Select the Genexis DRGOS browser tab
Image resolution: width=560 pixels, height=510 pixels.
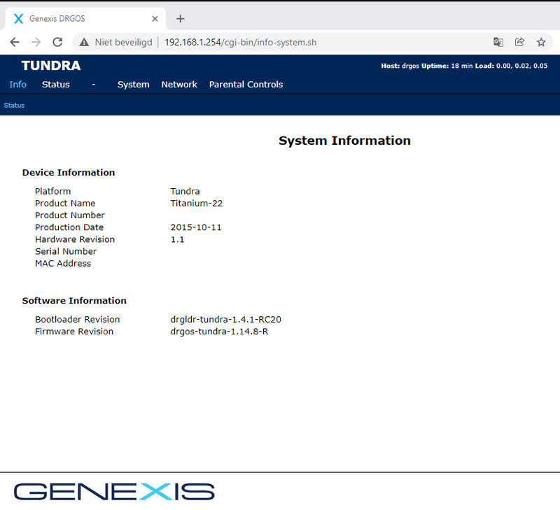pos(85,19)
